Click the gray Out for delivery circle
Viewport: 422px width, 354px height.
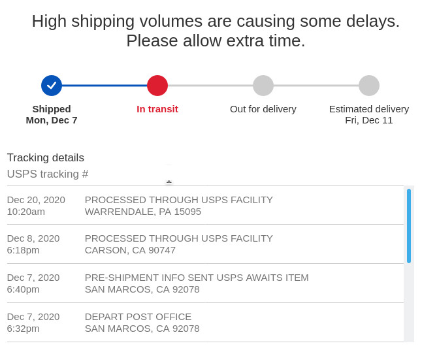tap(263, 86)
